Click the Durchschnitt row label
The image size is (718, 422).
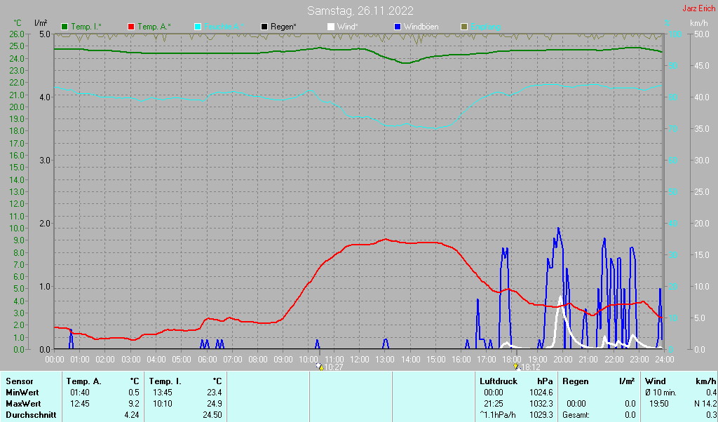[x=29, y=415]
